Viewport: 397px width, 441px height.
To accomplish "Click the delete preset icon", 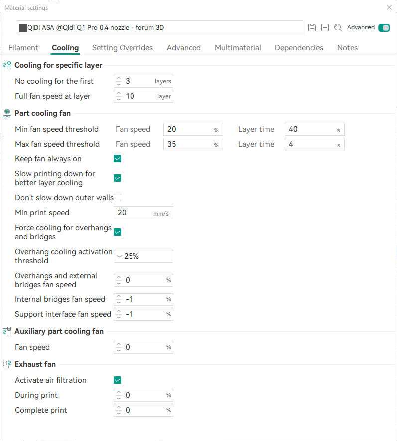I will pyautogui.click(x=325, y=28).
